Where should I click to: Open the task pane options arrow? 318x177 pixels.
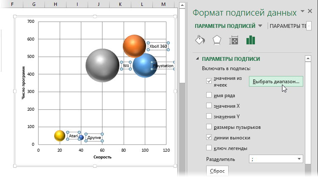[302, 11]
